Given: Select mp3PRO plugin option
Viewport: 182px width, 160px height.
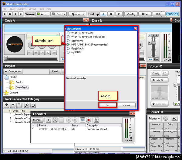Looking at the screenshot, I should [x=74, y=52].
